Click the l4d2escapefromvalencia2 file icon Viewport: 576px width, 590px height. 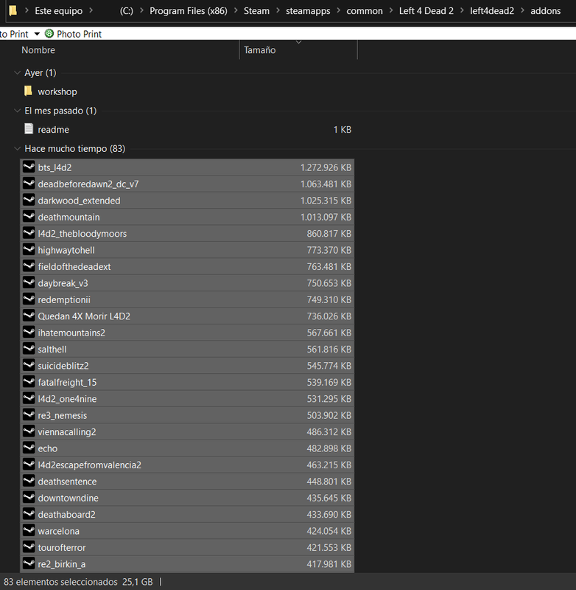[x=29, y=465]
